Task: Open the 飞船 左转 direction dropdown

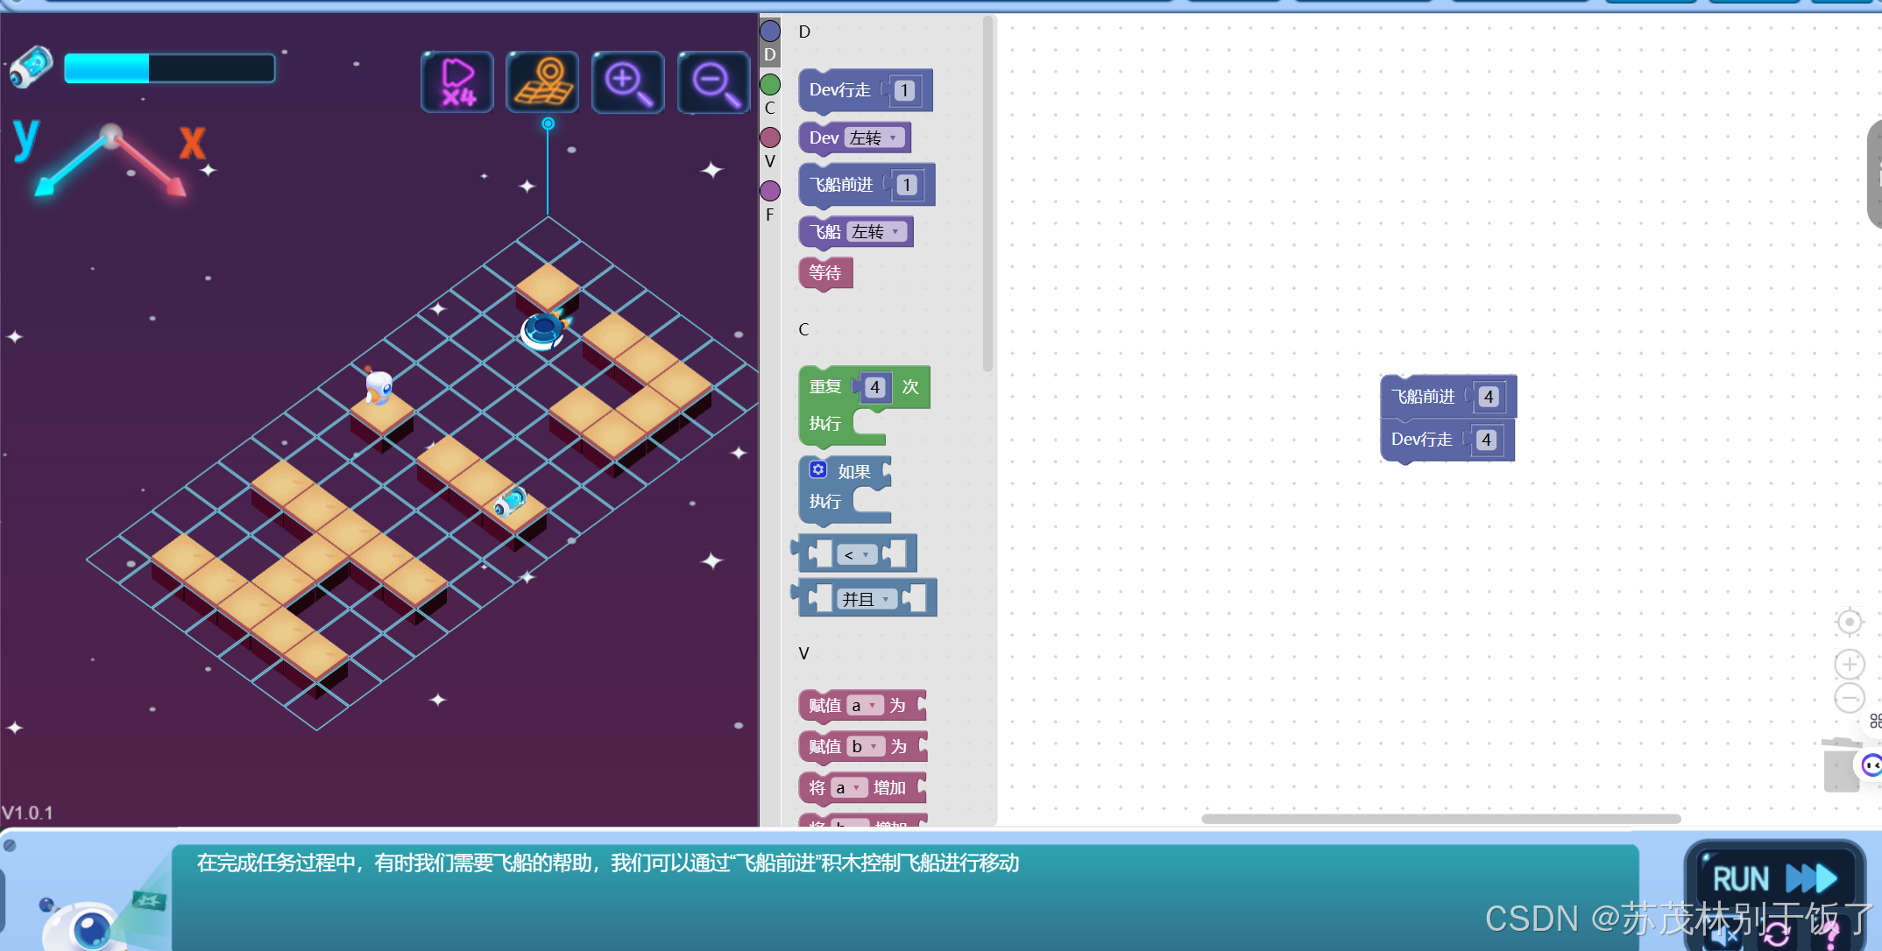Action: pos(877,232)
